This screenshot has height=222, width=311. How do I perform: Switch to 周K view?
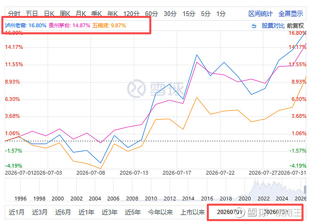(65, 14)
